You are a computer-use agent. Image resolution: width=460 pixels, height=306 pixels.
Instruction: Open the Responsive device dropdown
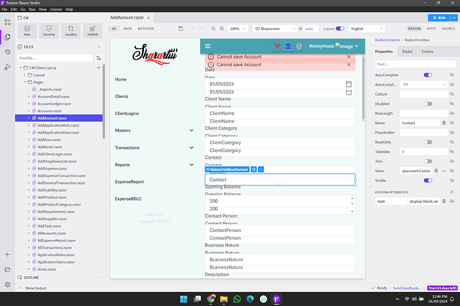pyautogui.click(x=275, y=29)
